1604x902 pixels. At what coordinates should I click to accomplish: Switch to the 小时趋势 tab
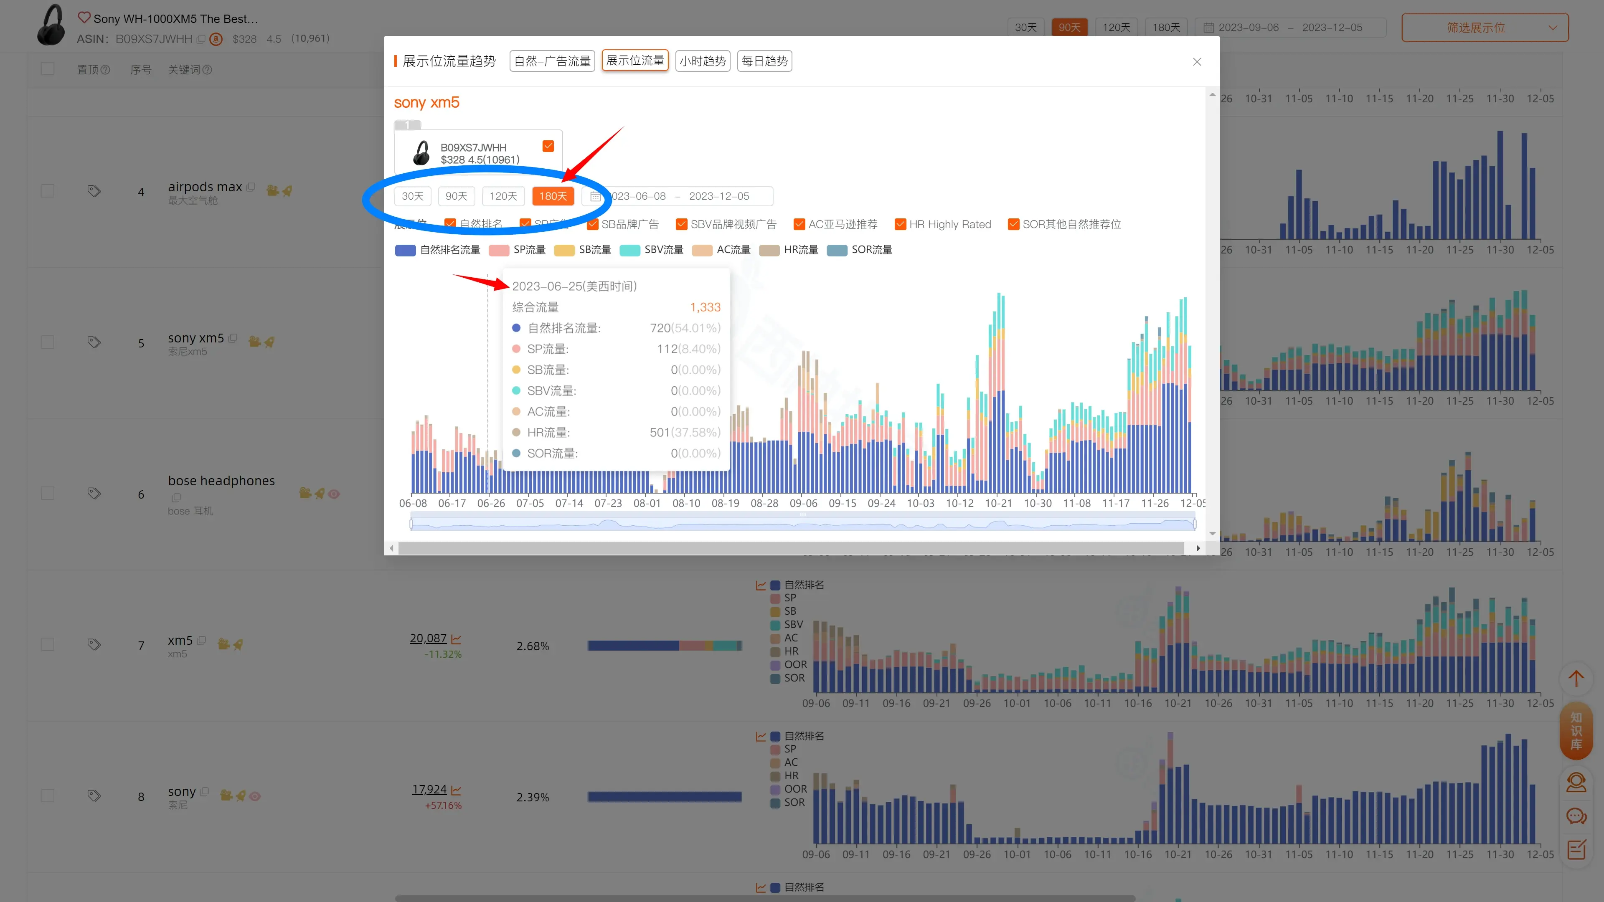pyautogui.click(x=702, y=61)
